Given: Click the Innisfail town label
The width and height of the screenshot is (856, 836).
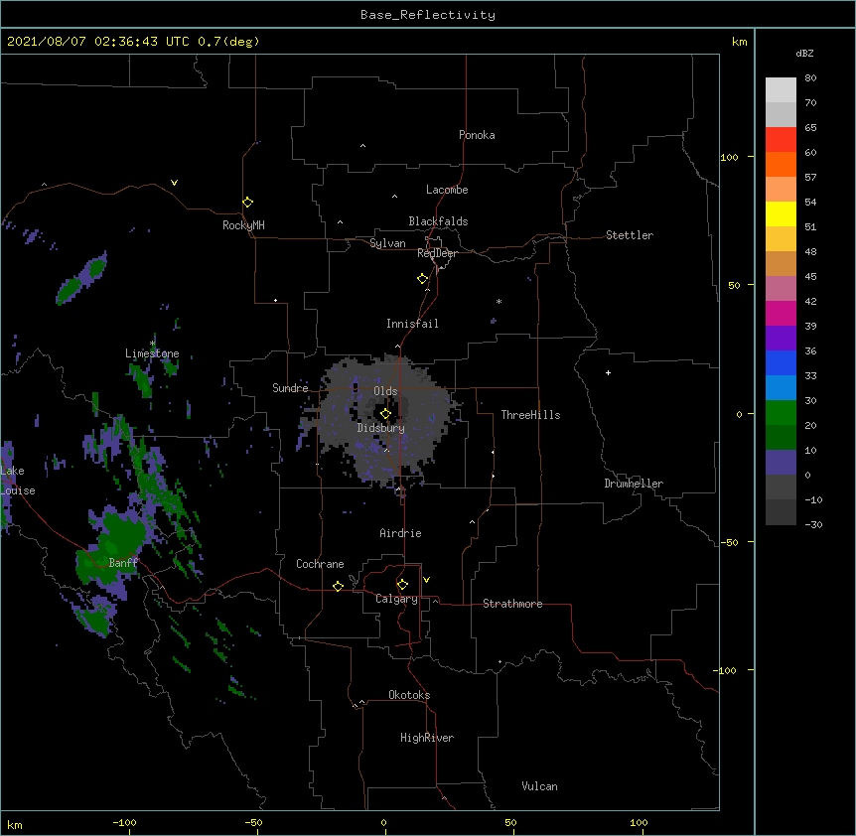Looking at the screenshot, I should pos(412,324).
